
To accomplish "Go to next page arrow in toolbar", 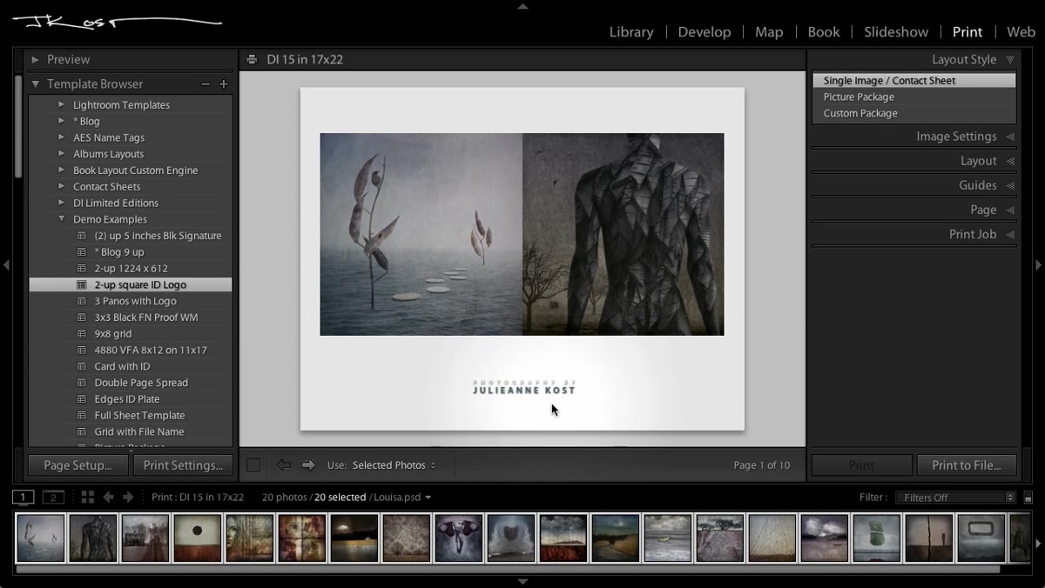I will point(308,465).
